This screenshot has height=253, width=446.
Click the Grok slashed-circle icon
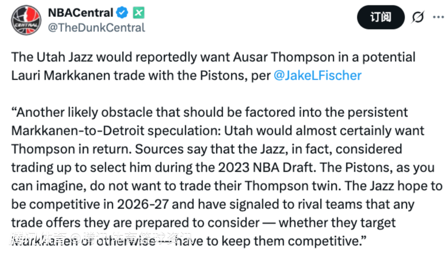418,17
